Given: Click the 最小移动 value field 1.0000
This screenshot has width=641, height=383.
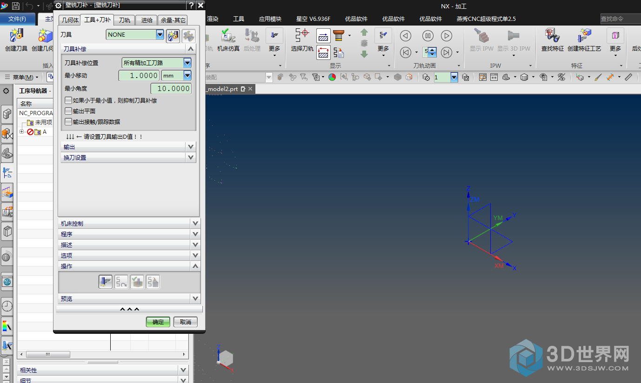Looking at the screenshot, I should [x=139, y=75].
